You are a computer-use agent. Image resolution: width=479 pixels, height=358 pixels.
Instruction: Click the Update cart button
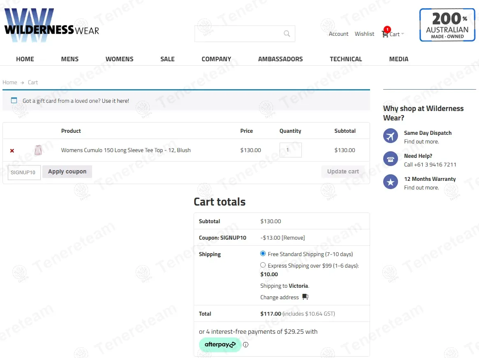343,172
